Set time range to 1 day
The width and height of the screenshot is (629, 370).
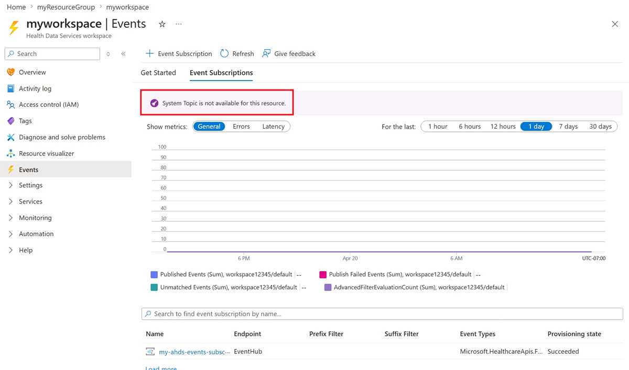[x=536, y=127]
